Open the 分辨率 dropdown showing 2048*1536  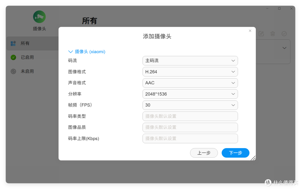[x=190, y=94]
